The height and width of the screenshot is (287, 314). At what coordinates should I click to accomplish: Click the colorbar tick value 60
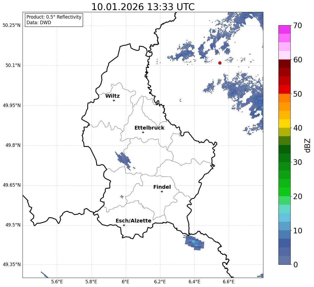298,60
